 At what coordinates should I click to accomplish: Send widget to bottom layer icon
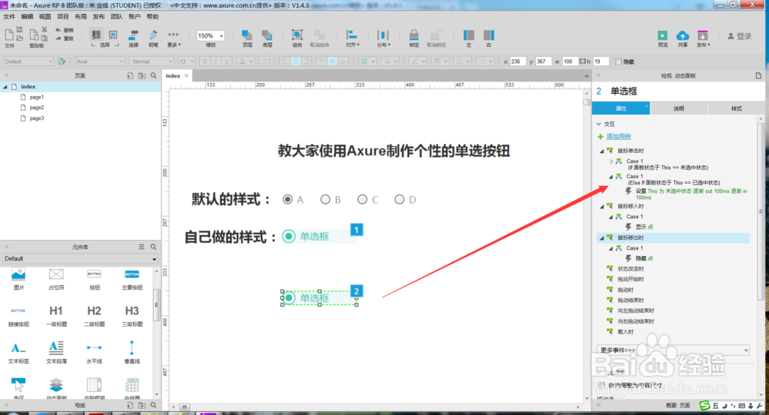click(x=267, y=35)
